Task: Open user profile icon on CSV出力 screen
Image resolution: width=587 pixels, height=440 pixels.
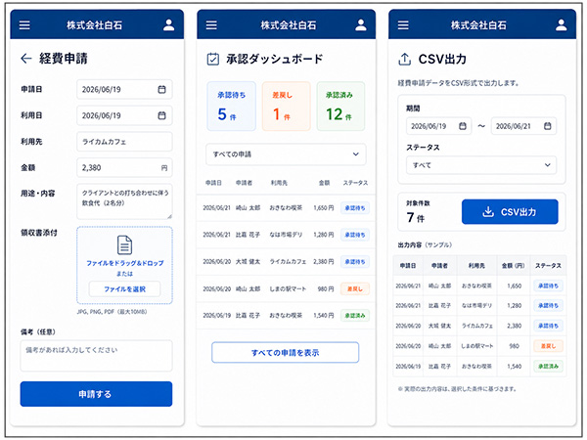Action: (x=562, y=25)
